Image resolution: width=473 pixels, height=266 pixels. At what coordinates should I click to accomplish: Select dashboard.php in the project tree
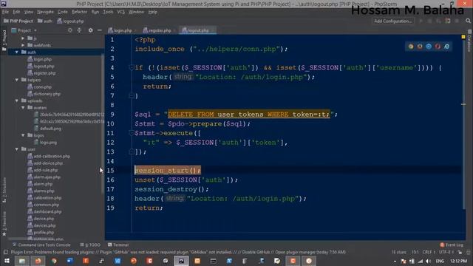pyautogui.click(x=47, y=212)
